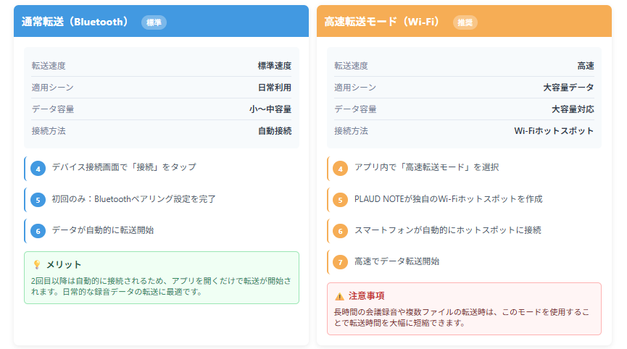Click the orange step 6 number circle

click(341, 231)
